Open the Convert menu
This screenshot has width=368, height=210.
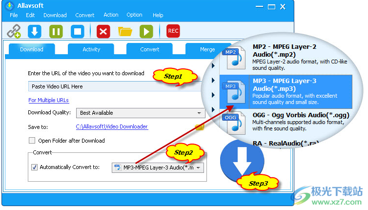[85, 15]
